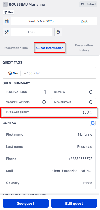
Task: Click the calendar icon beside the date
Action: point(7,21)
